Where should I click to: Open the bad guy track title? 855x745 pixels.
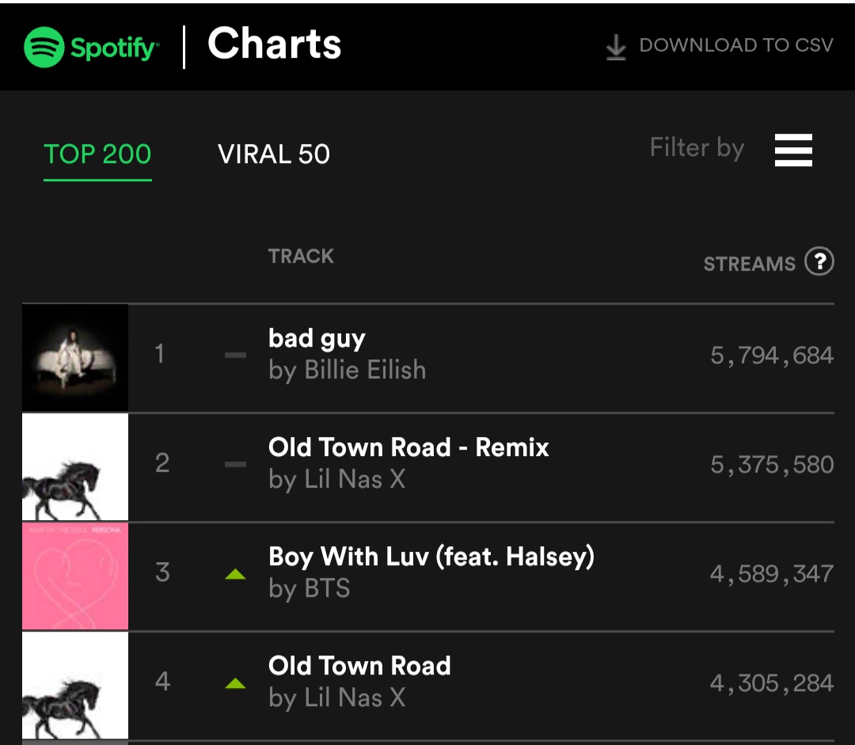[317, 339]
